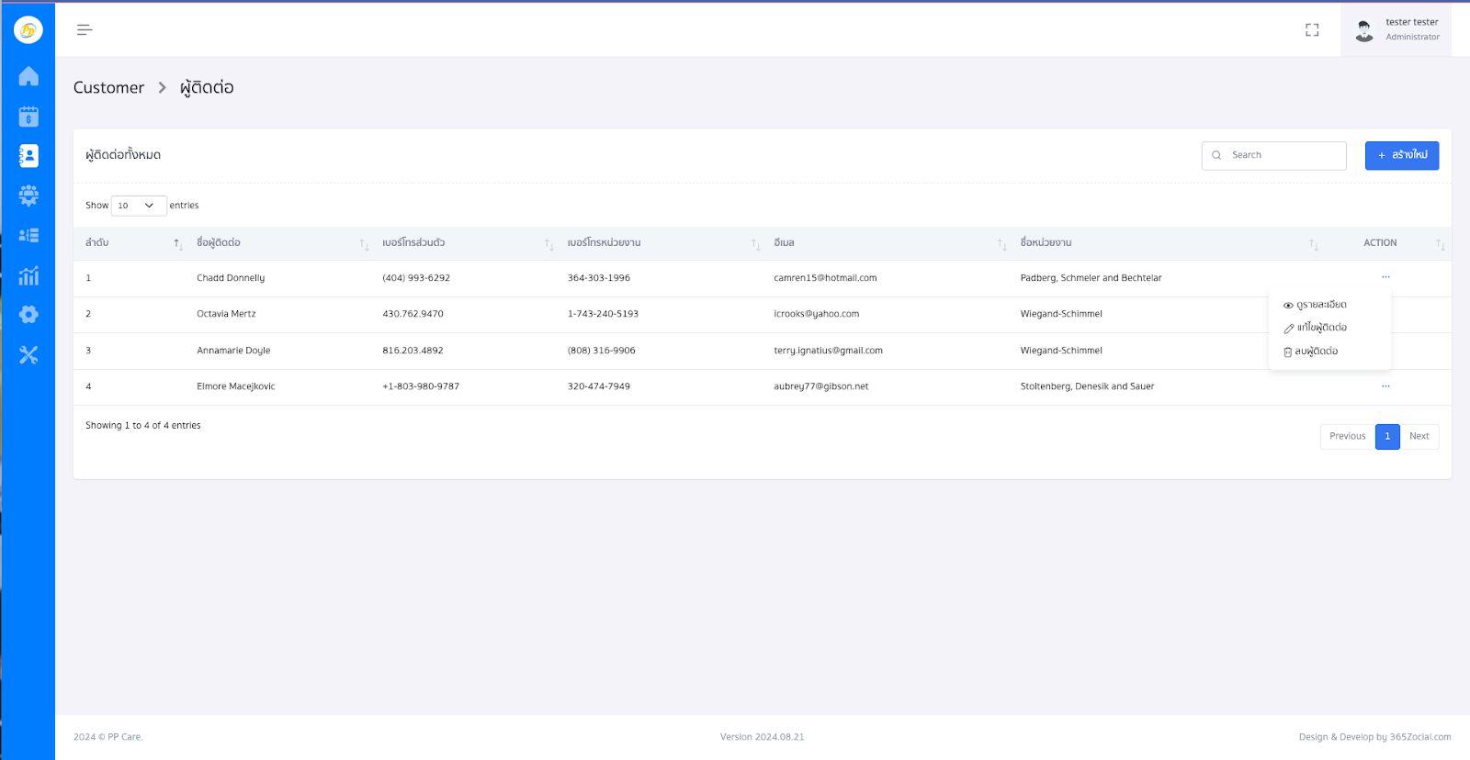Click email terry.ignatius@gmail.com
This screenshot has height=760, width=1470.
click(x=828, y=351)
